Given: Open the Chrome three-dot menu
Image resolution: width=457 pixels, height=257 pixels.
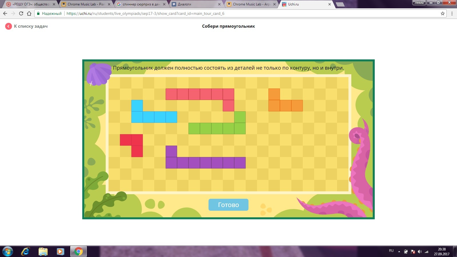Looking at the screenshot, I should pyautogui.click(x=452, y=13).
